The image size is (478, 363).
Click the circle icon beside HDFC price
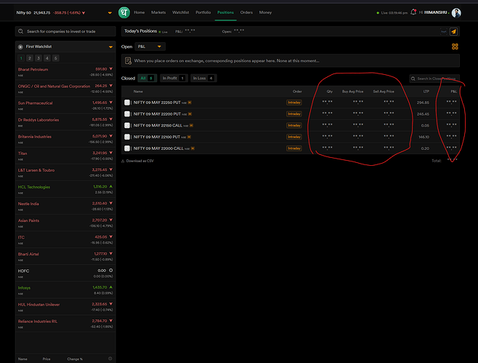point(110,270)
